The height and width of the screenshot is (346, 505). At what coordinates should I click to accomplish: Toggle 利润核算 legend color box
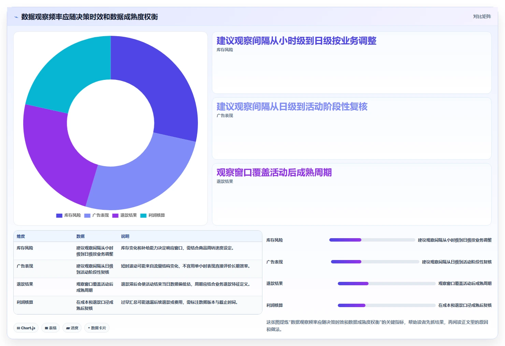pyautogui.click(x=143, y=215)
